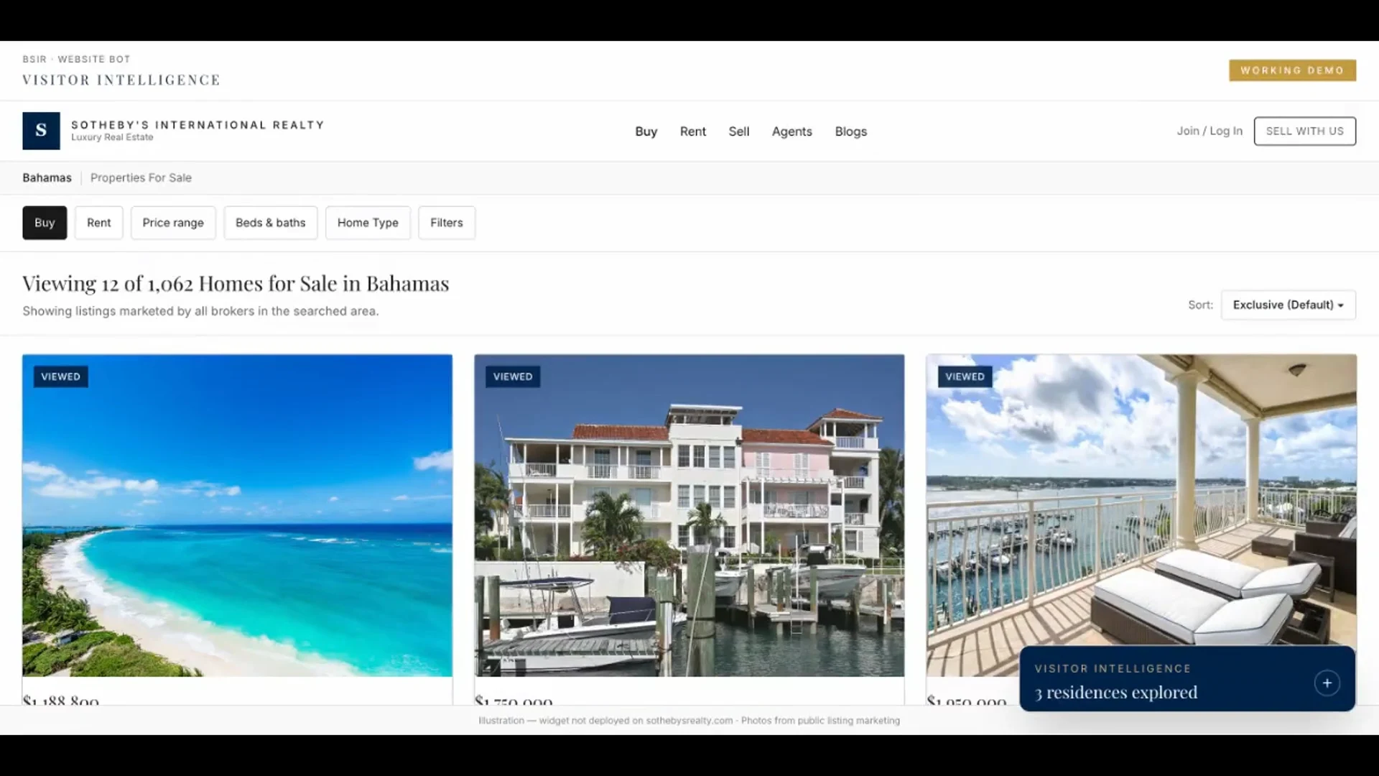Click Properties For Sale breadcrumb

(x=141, y=177)
